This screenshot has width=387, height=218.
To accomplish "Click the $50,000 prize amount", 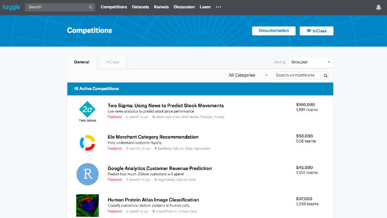I will [x=304, y=136].
